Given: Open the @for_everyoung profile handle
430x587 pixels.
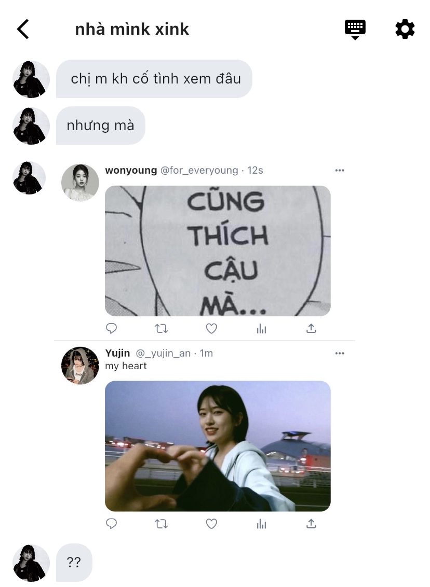Looking at the screenshot, I should click(x=199, y=170).
